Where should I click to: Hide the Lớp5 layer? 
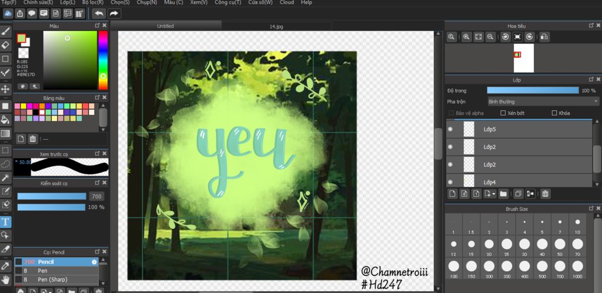pyautogui.click(x=450, y=129)
